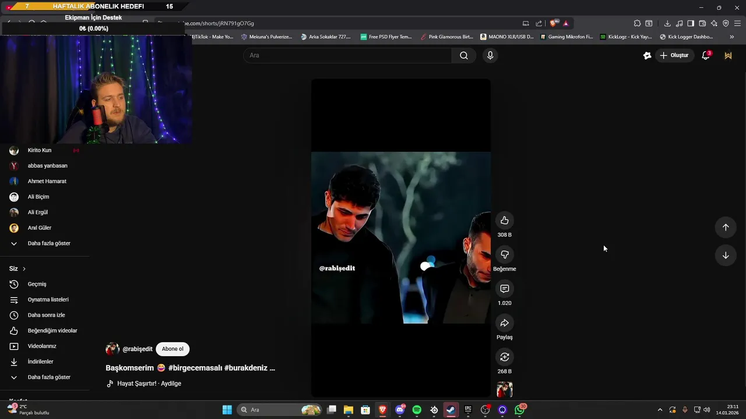Click the share page icon in address bar
746x419 pixels.
click(539, 23)
